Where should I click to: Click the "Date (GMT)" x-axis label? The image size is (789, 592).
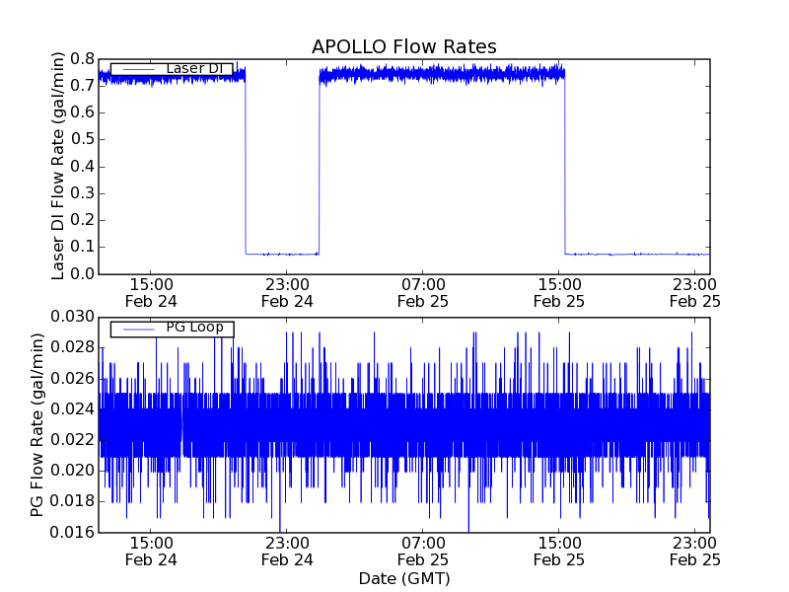coord(403,578)
